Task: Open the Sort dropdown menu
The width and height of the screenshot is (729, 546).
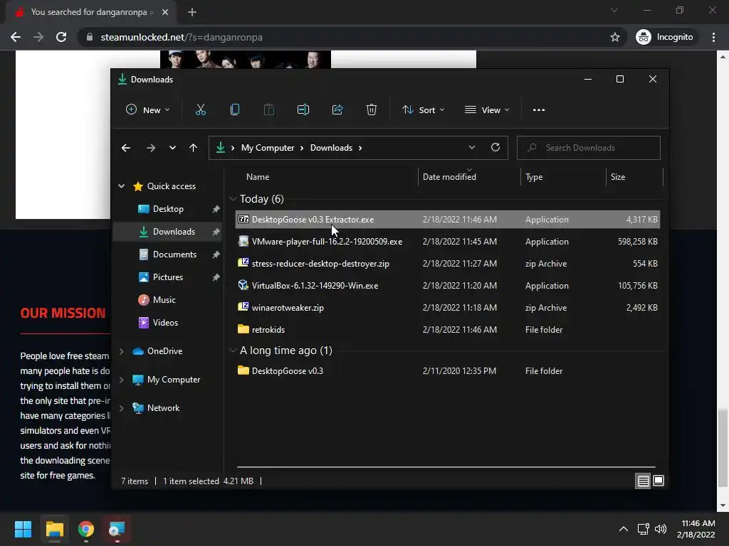Action: pyautogui.click(x=423, y=110)
